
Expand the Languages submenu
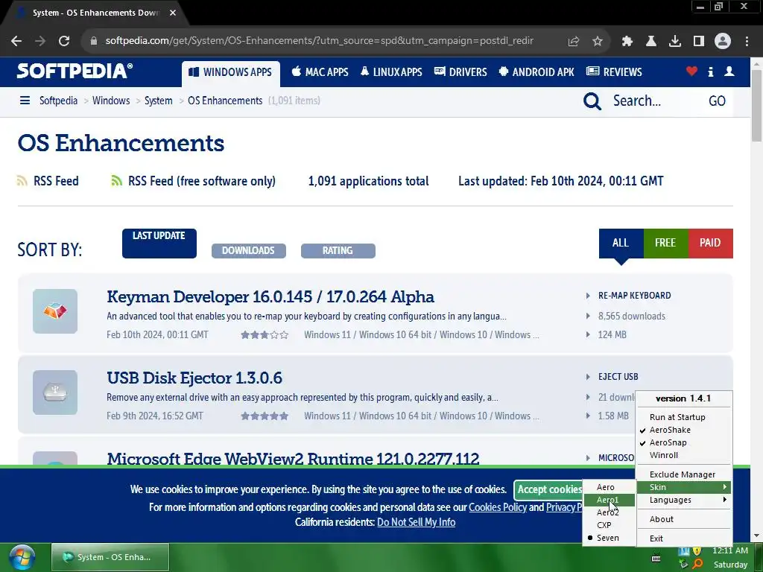684,500
